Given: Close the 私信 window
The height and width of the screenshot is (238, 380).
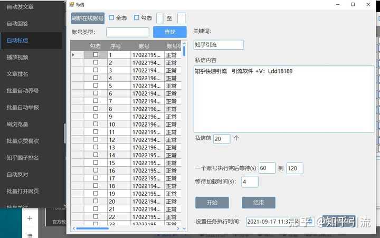Looking at the screenshot, I should [368, 4].
